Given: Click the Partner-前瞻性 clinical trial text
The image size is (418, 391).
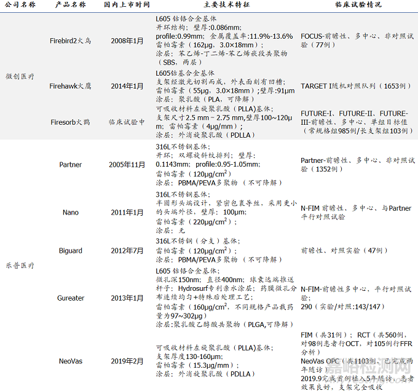Looking at the screenshot, I should pos(358,165).
